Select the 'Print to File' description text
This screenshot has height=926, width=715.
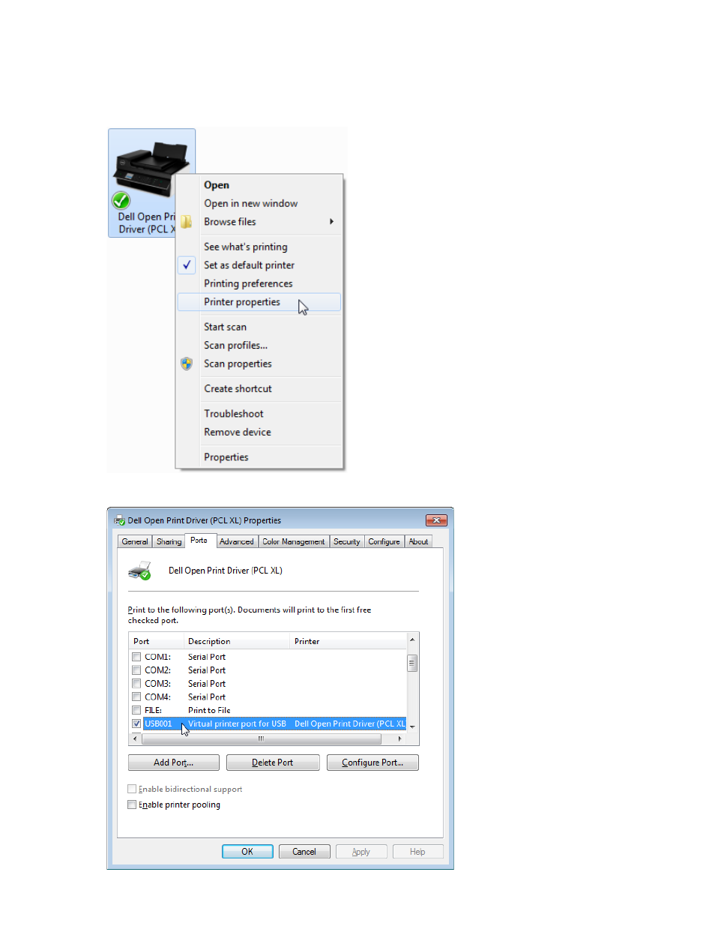click(x=209, y=710)
